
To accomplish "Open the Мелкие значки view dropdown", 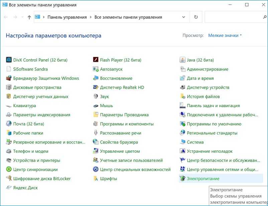I will click(x=225, y=35).
